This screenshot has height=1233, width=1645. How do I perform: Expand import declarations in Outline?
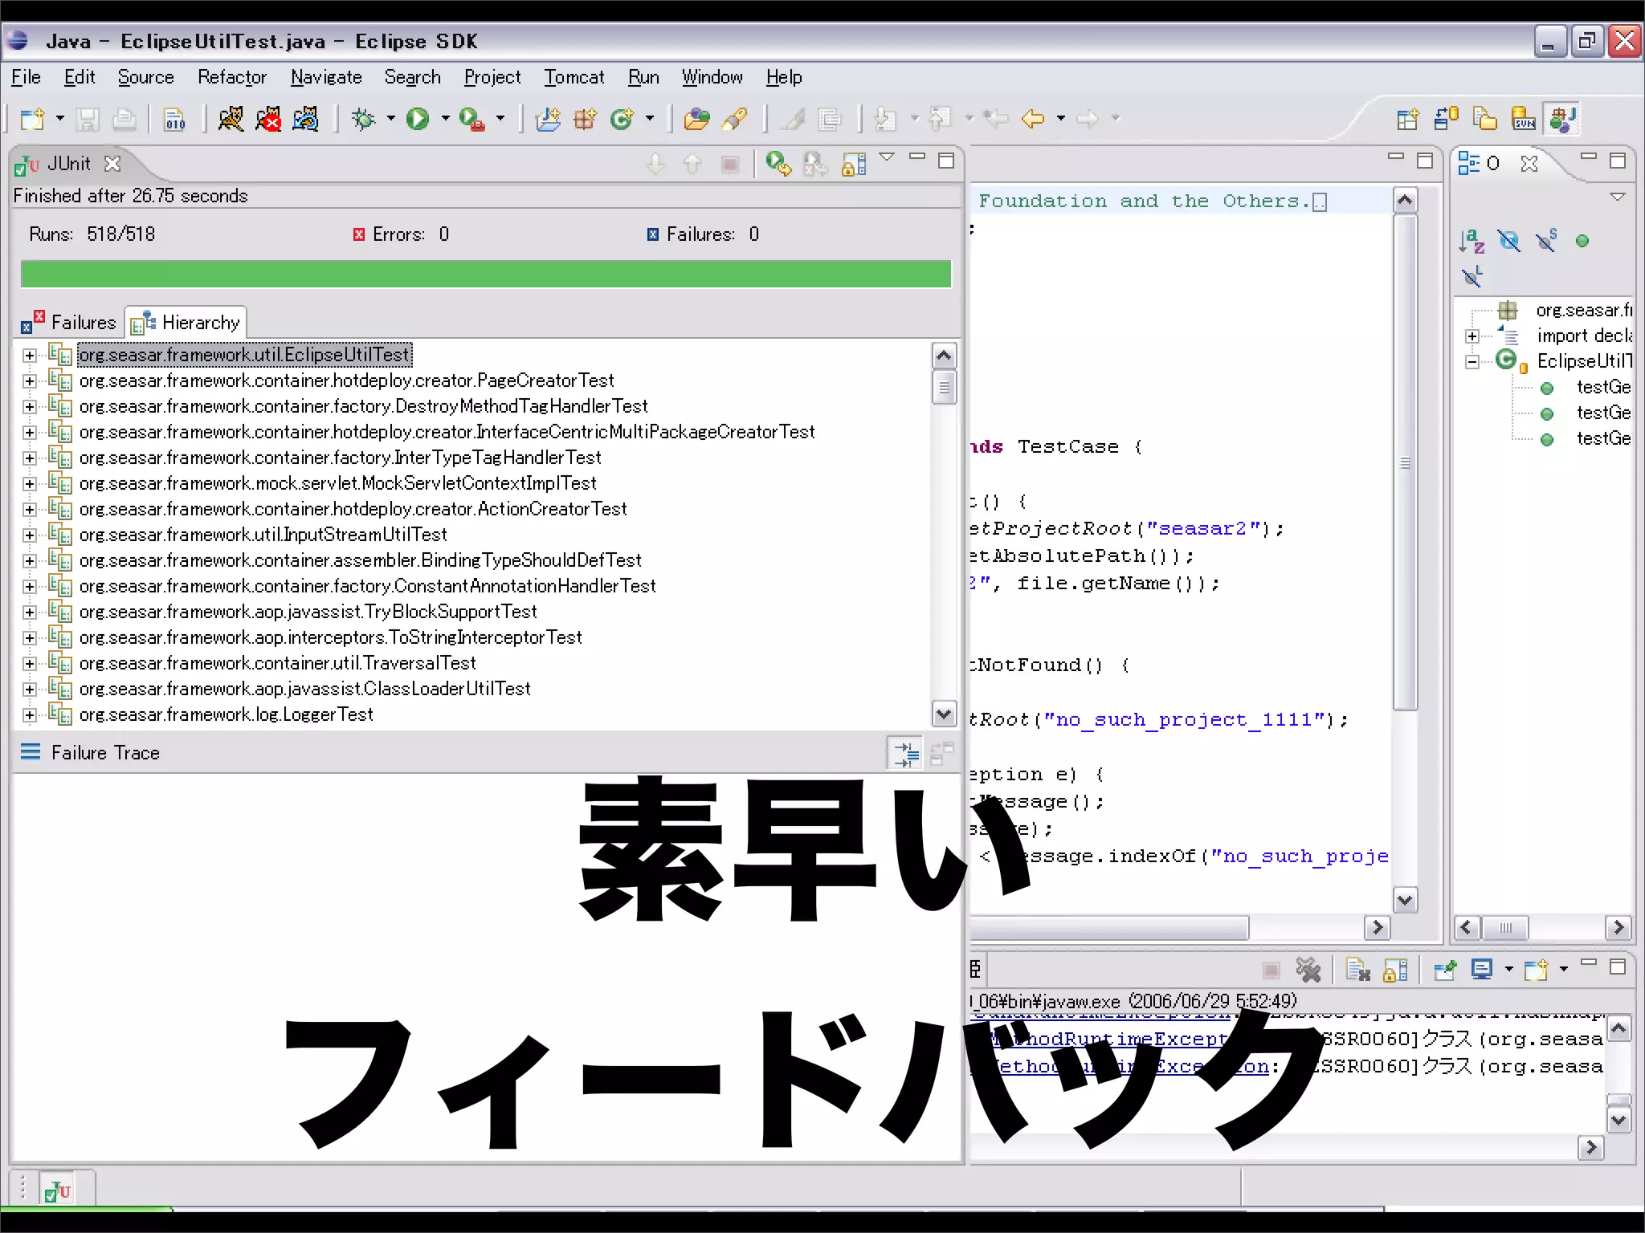point(1472,336)
